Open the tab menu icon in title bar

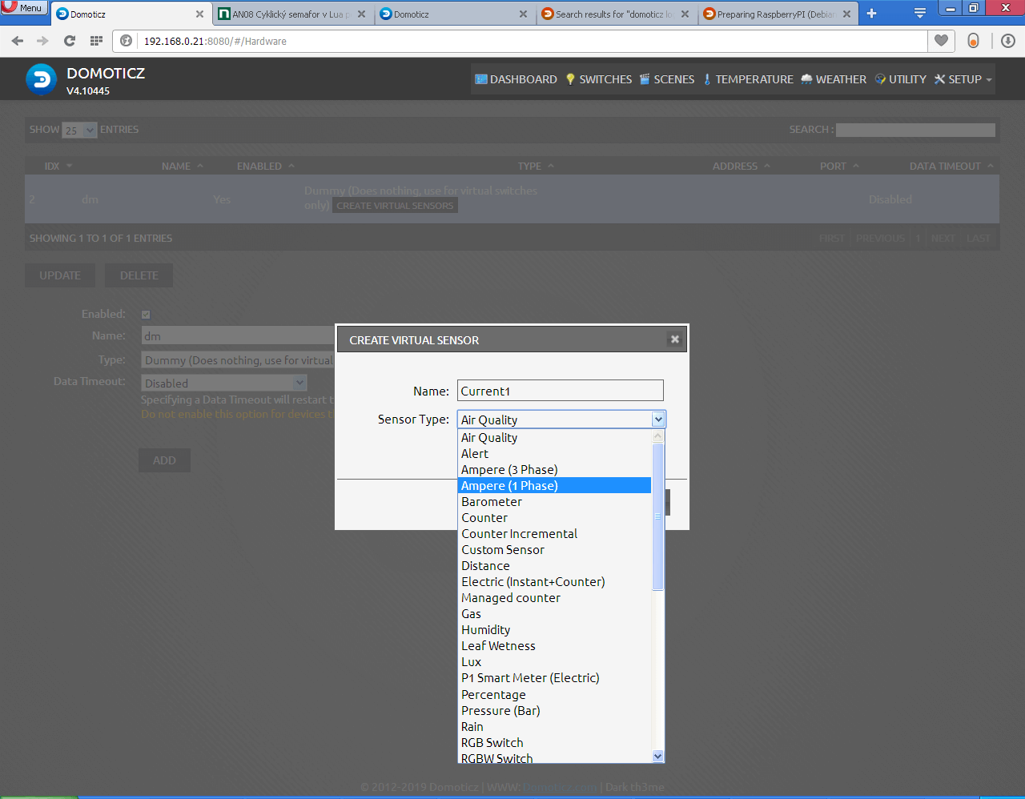[920, 14]
